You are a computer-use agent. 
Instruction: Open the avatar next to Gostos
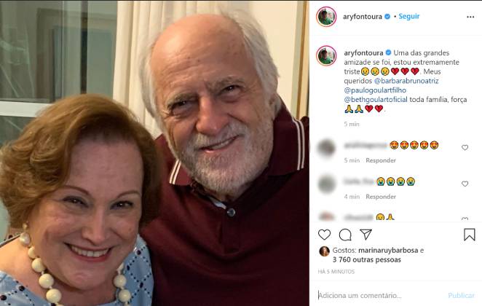click(324, 251)
